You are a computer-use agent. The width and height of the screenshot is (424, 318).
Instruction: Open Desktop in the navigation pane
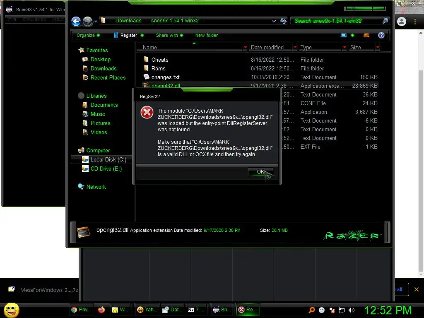[100, 59]
